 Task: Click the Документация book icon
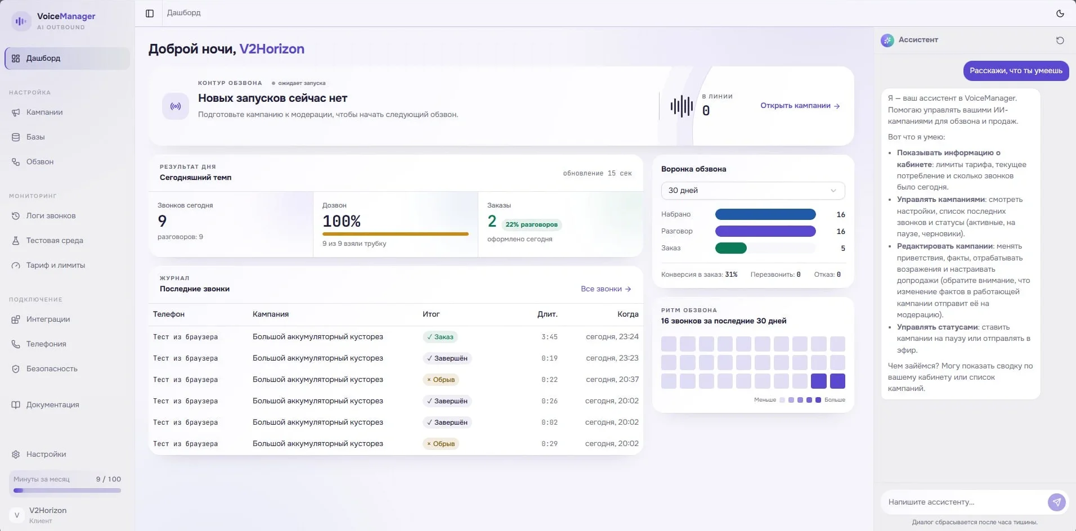pos(16,405)
